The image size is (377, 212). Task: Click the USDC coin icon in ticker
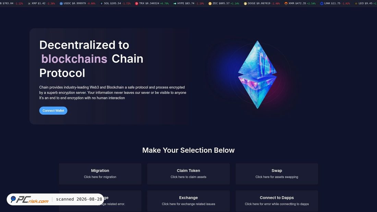pos(61,4)
